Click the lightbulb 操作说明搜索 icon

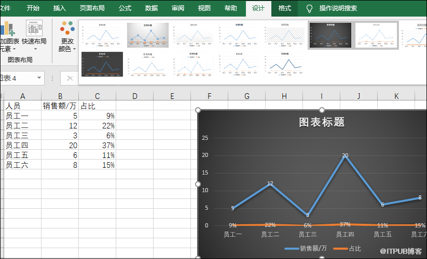point(310,8)
